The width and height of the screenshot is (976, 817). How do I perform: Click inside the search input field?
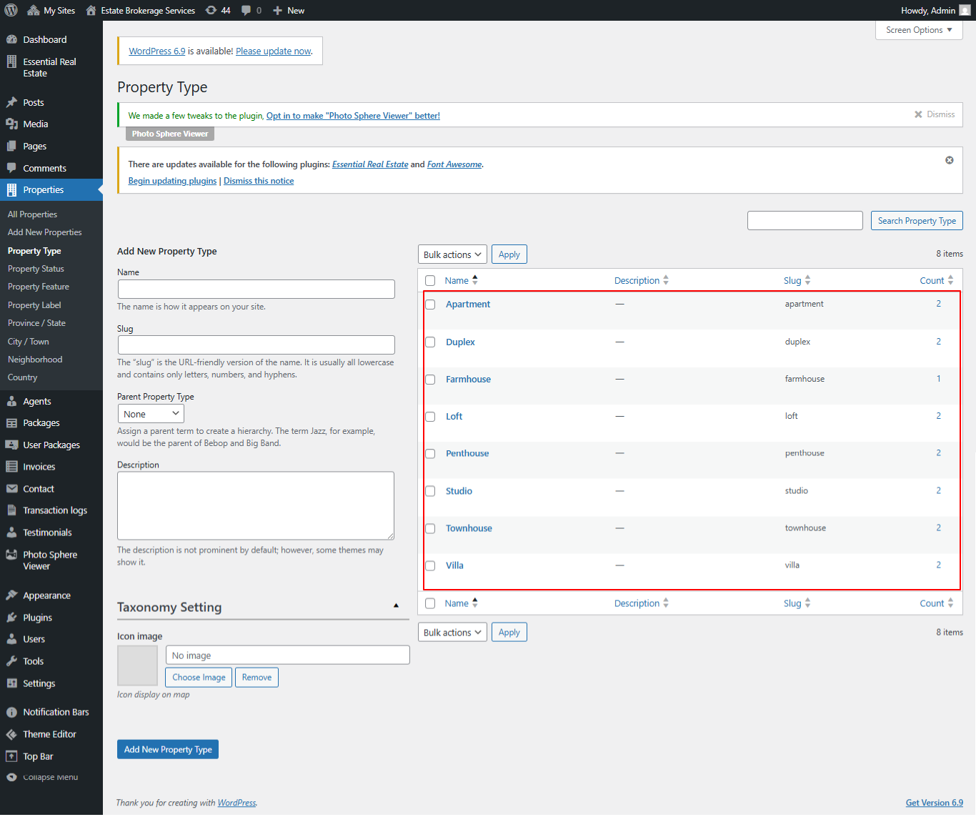click(x=805, y=220)
